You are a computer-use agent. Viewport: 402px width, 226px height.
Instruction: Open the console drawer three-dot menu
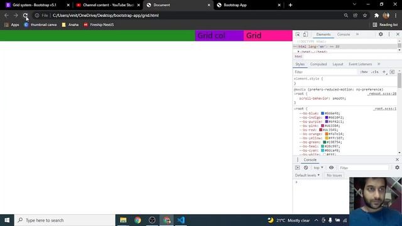click(297, 159)
